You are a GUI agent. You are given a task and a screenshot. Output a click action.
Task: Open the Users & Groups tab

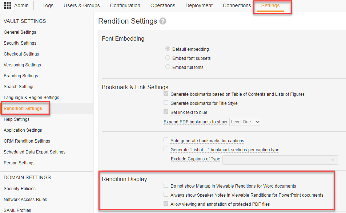point(81,6)
